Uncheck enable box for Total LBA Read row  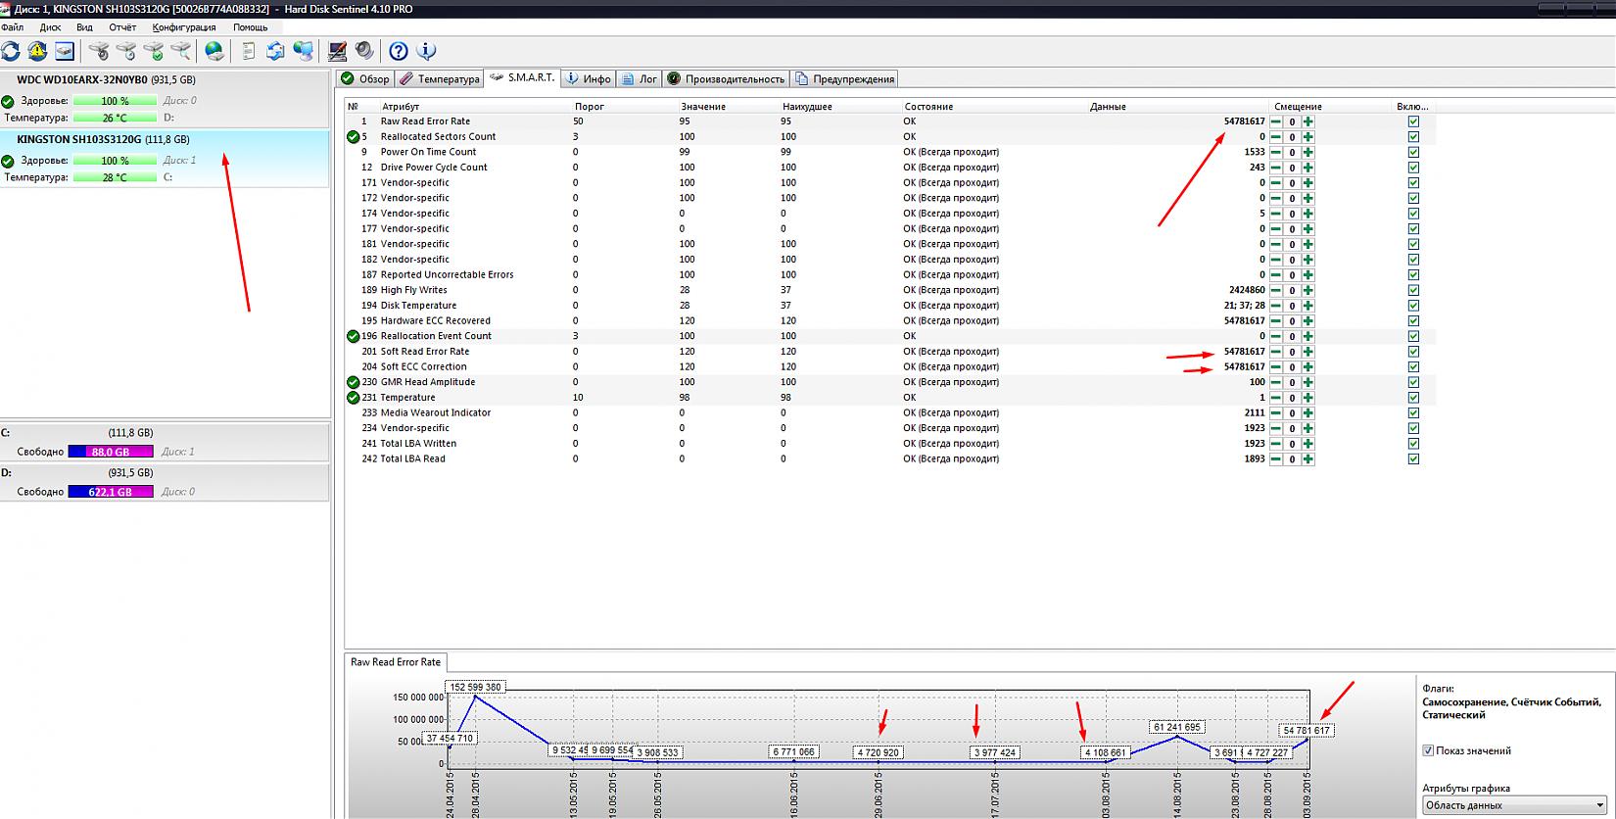point(1413,458)
